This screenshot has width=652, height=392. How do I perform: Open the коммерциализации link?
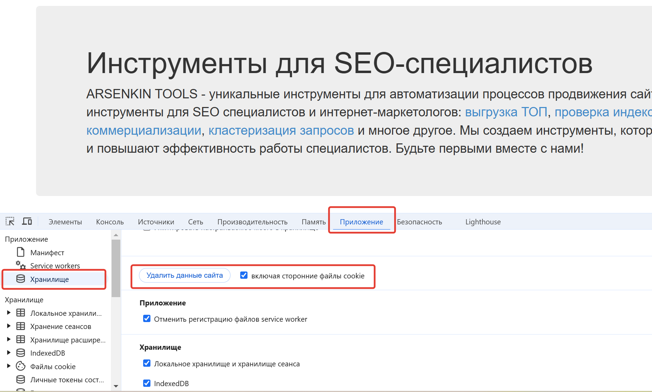coord(144,131)
